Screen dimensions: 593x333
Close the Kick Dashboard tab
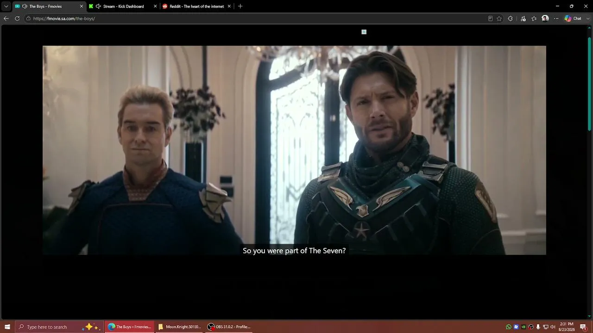pyautogui.click(x=155, y=6)
